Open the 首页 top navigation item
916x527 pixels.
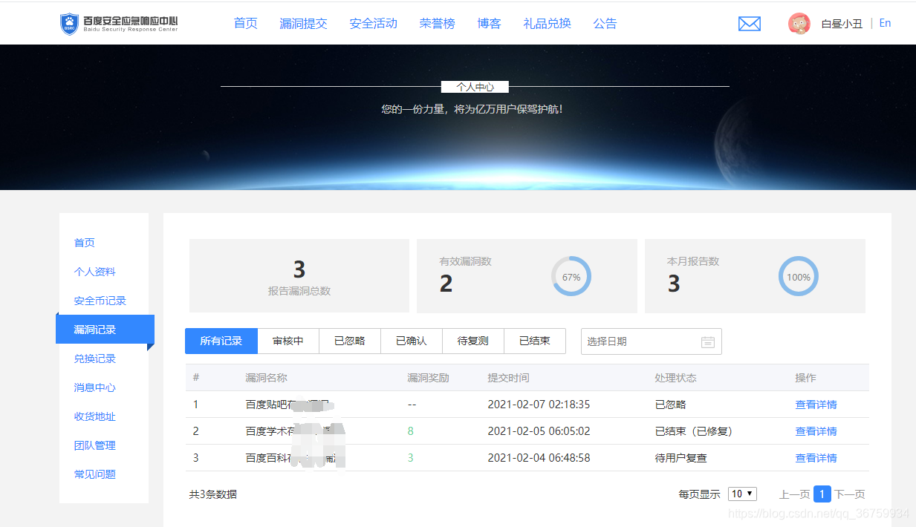246,24
